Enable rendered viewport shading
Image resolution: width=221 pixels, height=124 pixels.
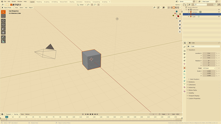tap(178, 8)
